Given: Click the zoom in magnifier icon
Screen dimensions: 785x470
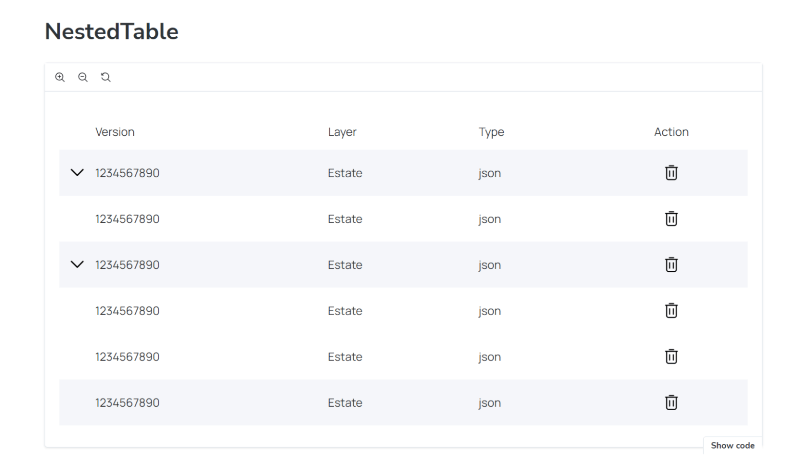Looking at the screenshot, I should coord(60,77).
